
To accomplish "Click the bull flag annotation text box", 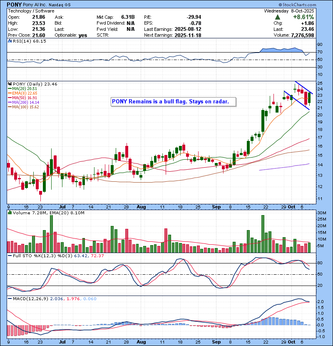I will click(x=173, y=102).
